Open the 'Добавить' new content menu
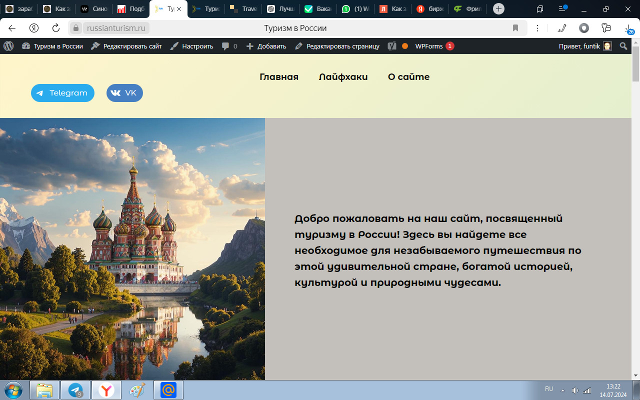Screen dimensions: 640x400 (x=266, y=46)
